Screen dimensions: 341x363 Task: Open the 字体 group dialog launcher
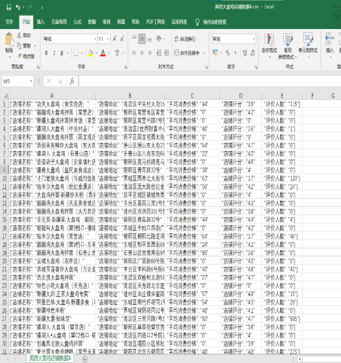126,67
